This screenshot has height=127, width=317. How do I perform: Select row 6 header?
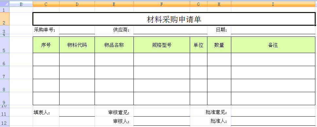(5, 59)
